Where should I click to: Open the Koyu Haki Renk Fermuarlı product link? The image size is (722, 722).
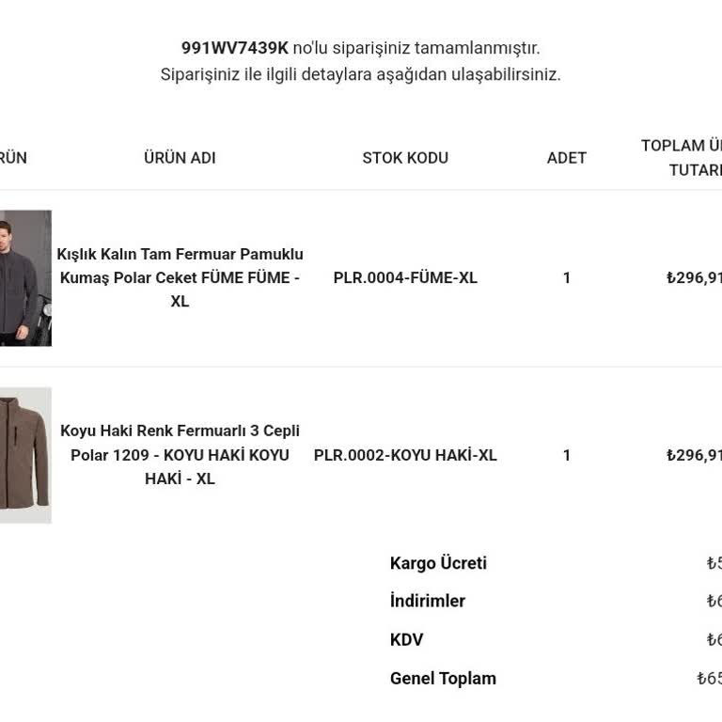tap(180, 455)
